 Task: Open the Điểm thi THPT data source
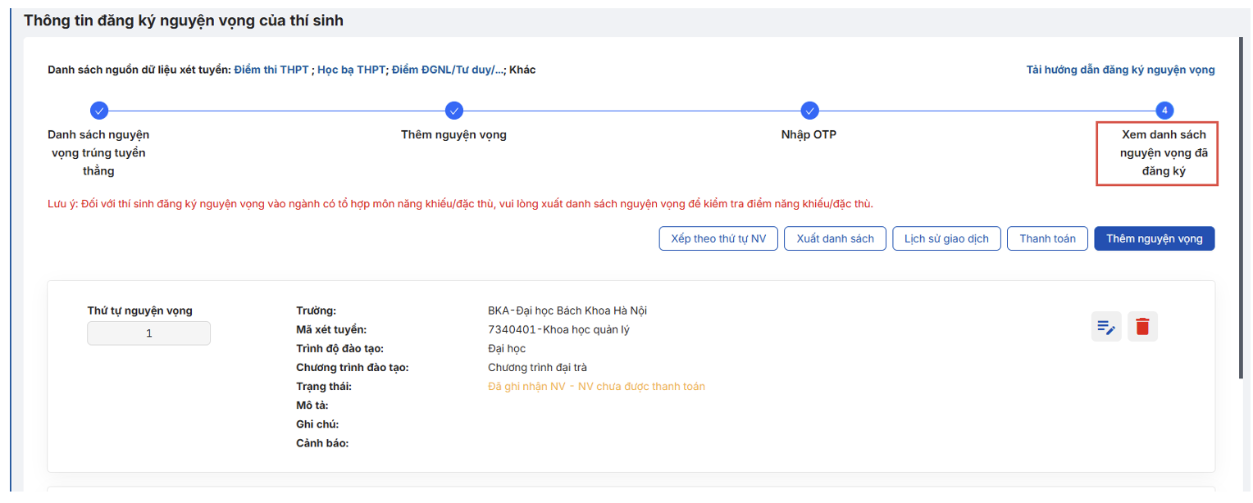[x=271, y=70]
